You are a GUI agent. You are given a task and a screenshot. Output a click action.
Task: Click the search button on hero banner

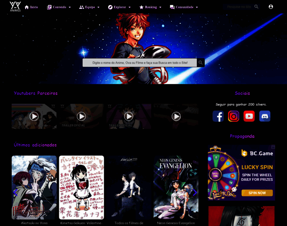201,63
